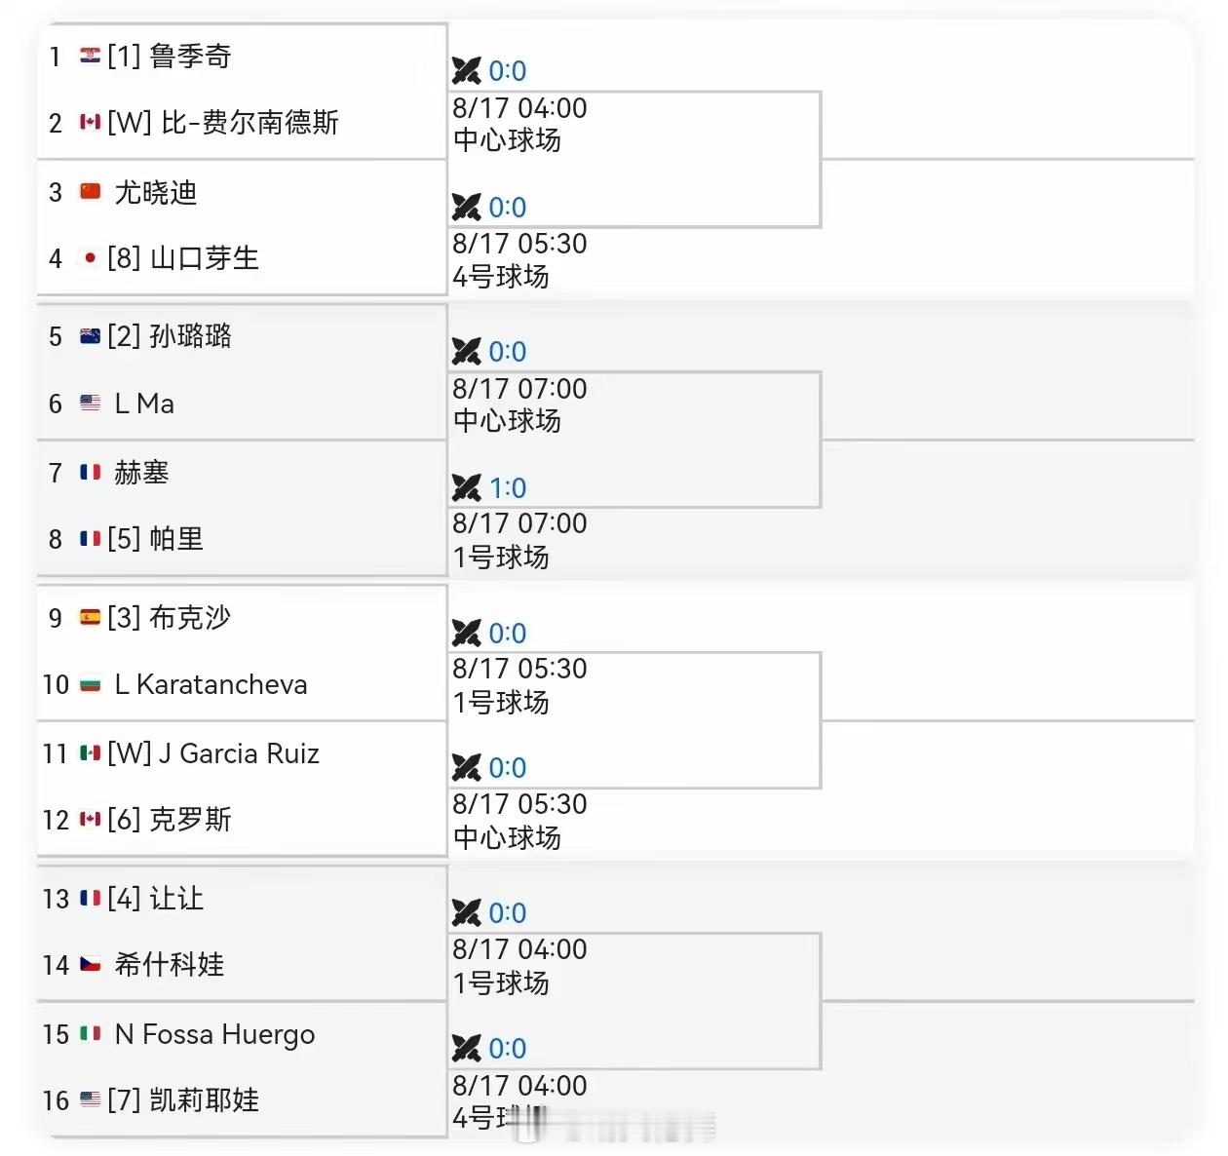Select fourth seed 让让
The height and width of the screenshot is (1156, 1228).
click(176, 898)
